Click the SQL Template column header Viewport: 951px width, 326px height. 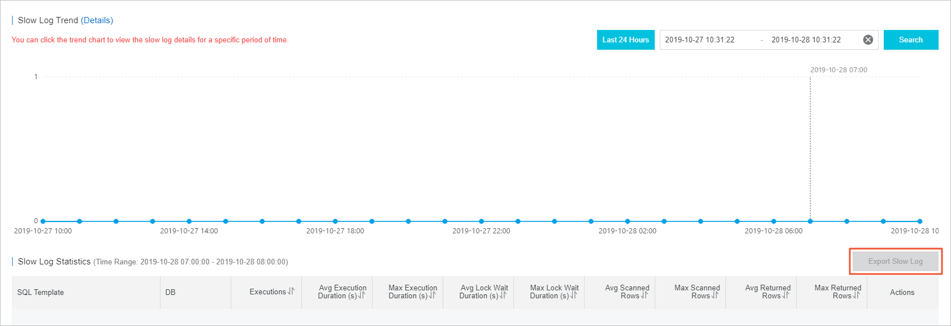click(x=41, y=292)
